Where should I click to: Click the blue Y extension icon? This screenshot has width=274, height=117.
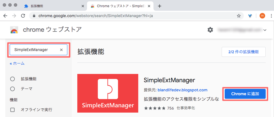(x=250, y=16)
